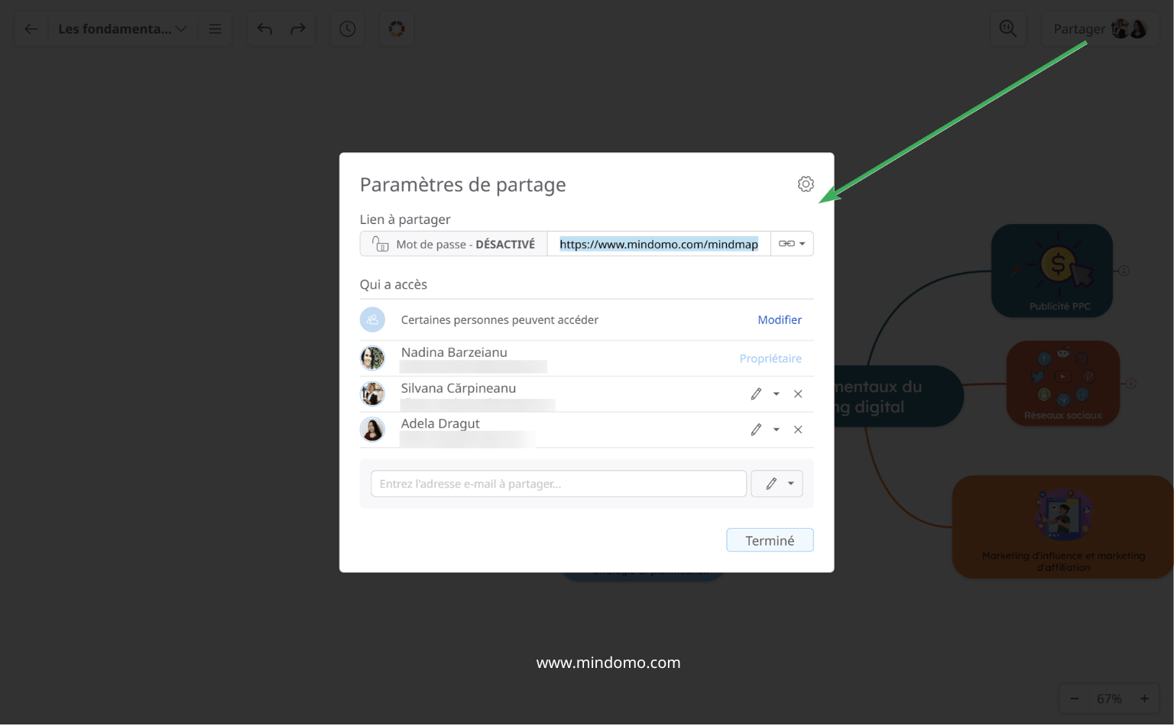Click the Terminé button

pos(770,540)
